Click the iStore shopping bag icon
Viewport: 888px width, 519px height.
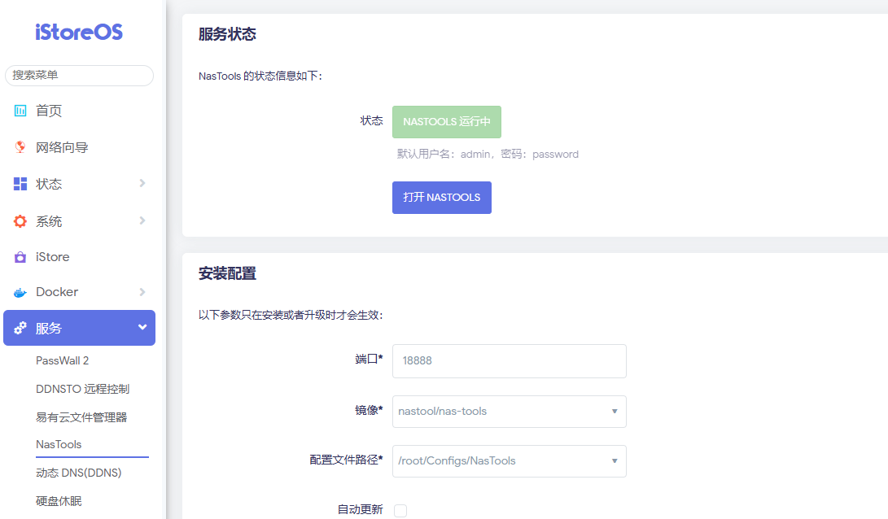(20, 257)
